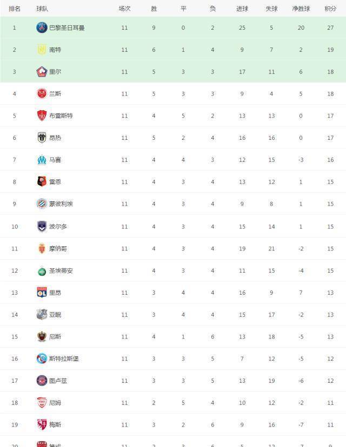Click the Saint-Étienne green club logo
The image size is (346, 447).
click(42, 270)
